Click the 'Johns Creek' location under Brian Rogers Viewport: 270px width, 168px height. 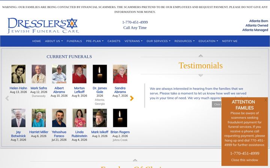coord(120,140)
